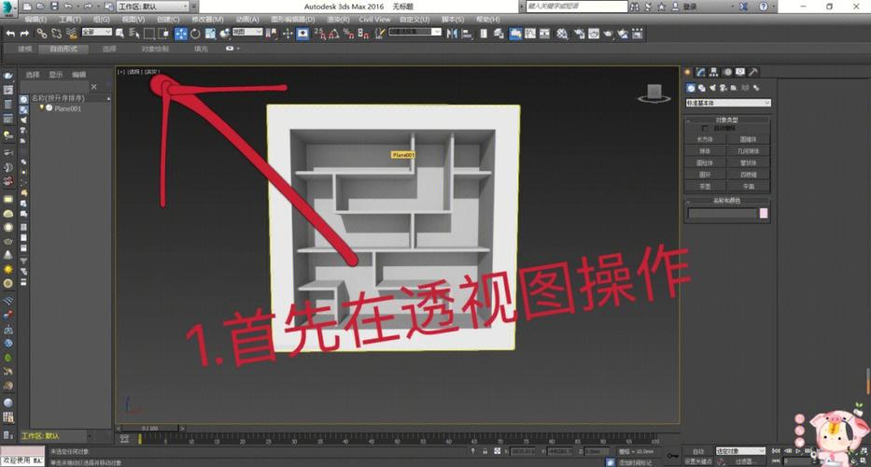This screenshot has height=467, width=871.
Task: Open the named selection sets dropdown
Action: 414,33
